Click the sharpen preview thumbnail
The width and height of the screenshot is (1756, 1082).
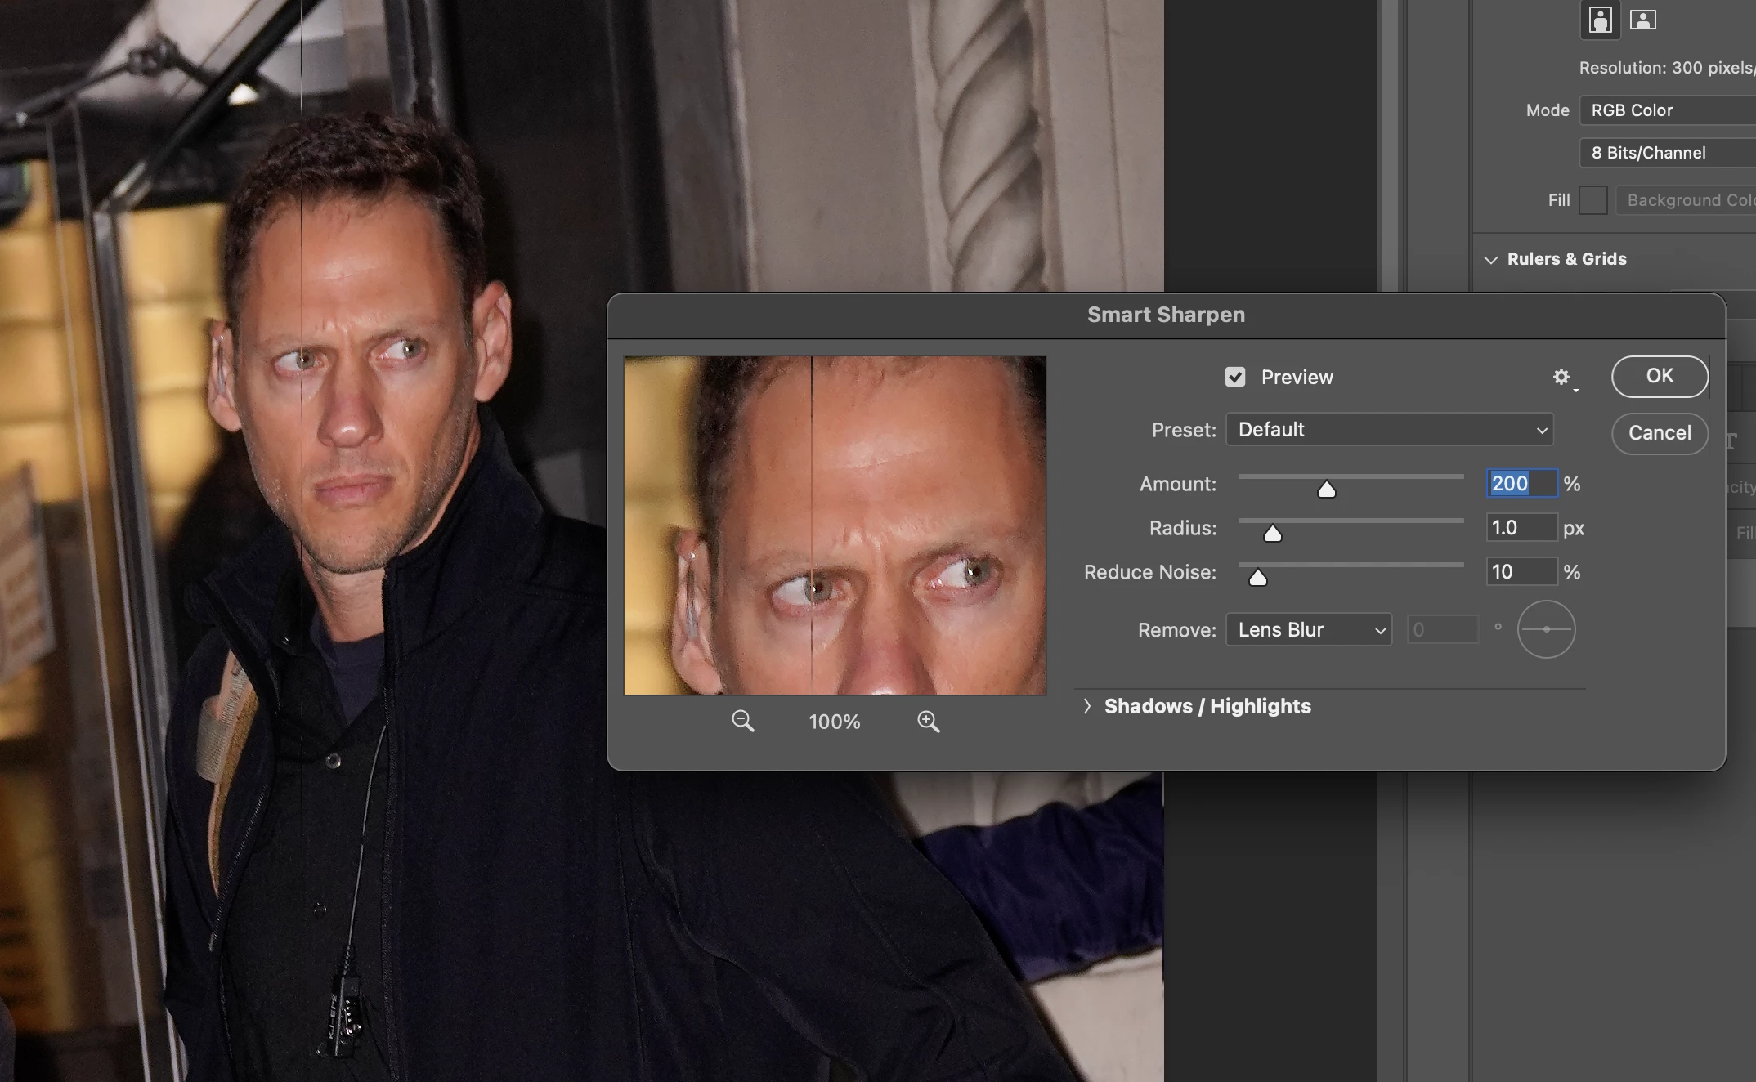[x=835, y=525]
